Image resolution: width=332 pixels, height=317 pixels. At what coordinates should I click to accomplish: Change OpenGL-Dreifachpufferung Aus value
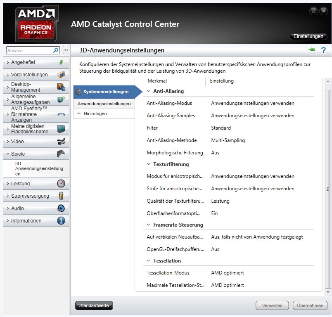tap(215, 249)
